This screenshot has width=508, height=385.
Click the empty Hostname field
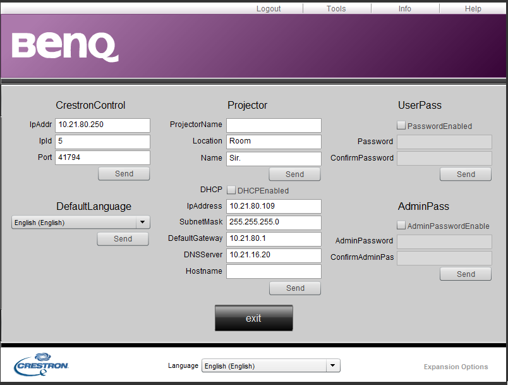coord(274,272)
